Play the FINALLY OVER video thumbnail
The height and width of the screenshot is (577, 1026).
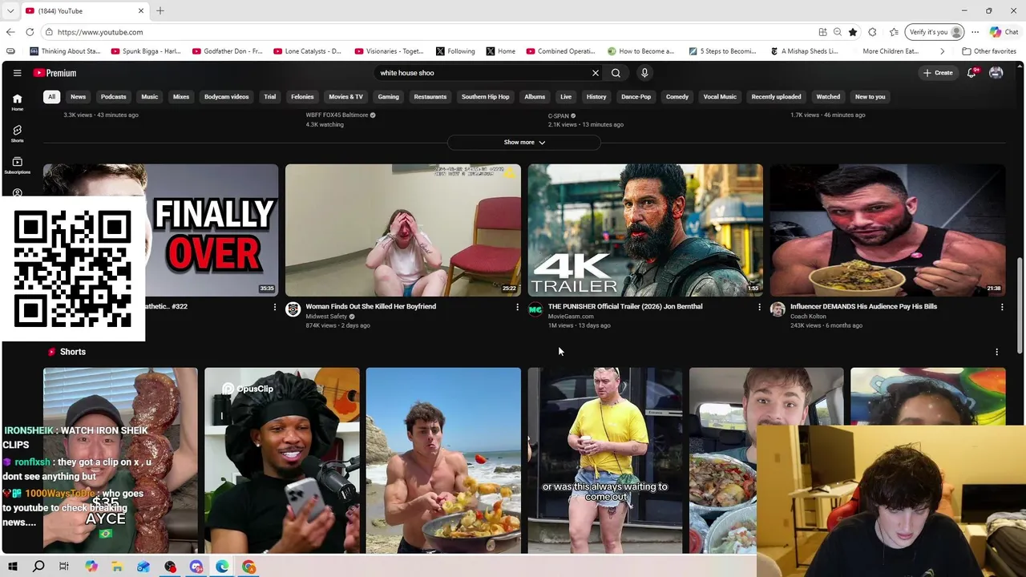tap(212, 230)
